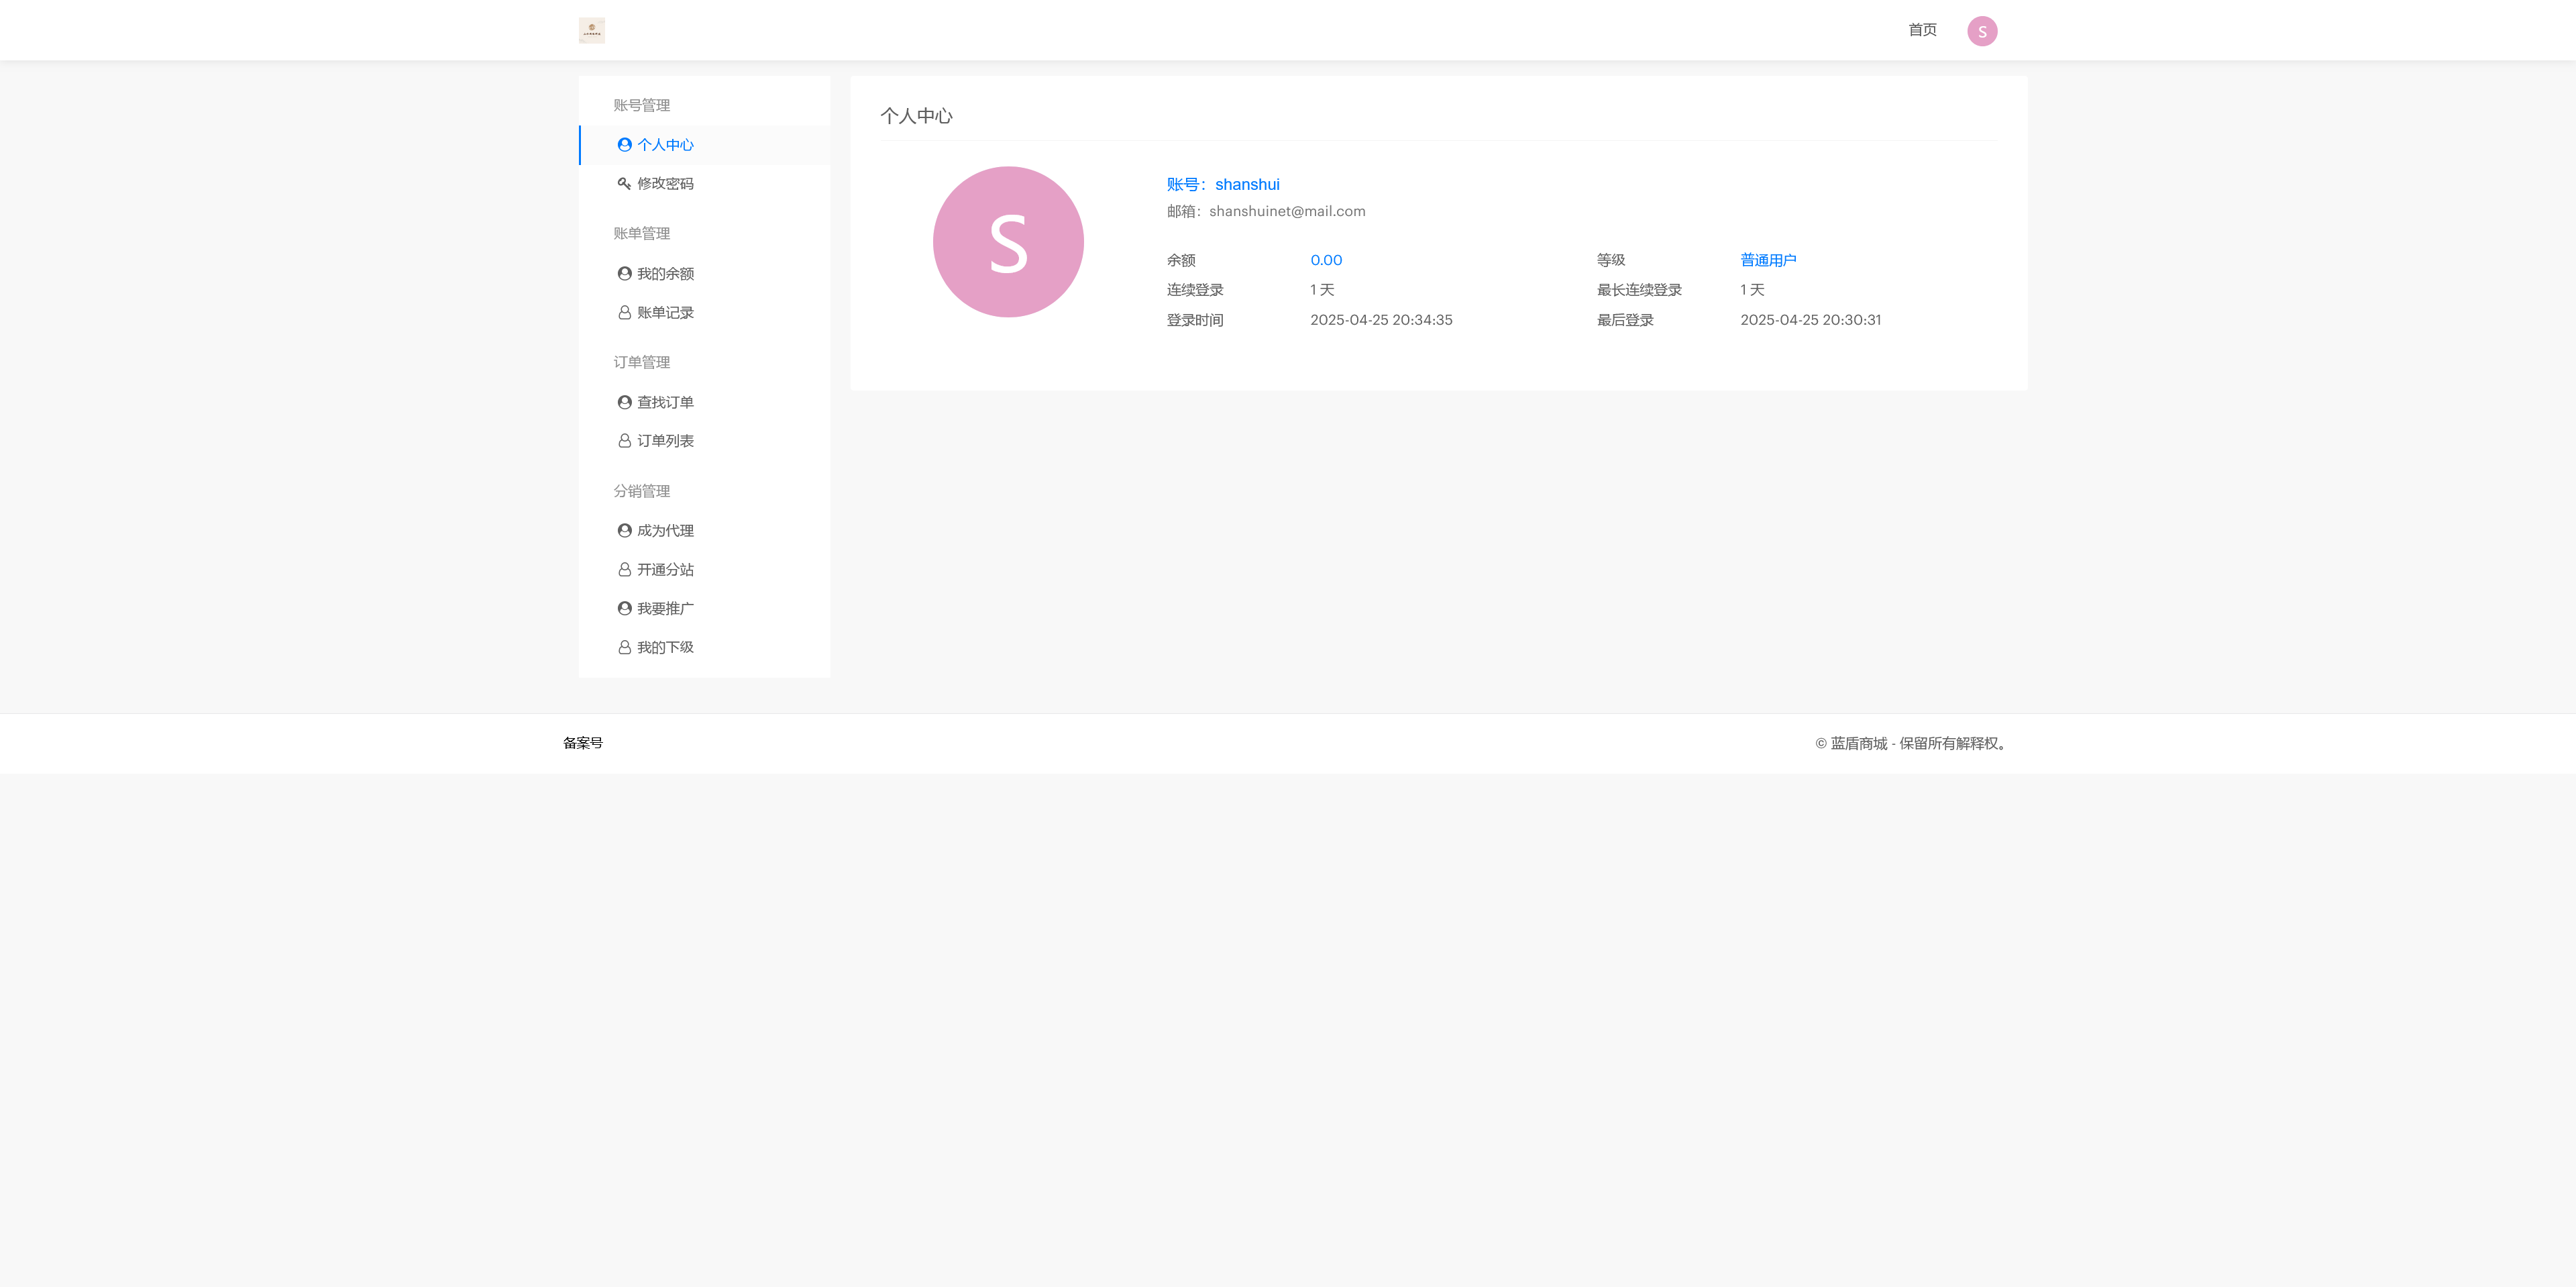
Task: Open 我要推广 sidebar menu item
Action: [665, 609]
